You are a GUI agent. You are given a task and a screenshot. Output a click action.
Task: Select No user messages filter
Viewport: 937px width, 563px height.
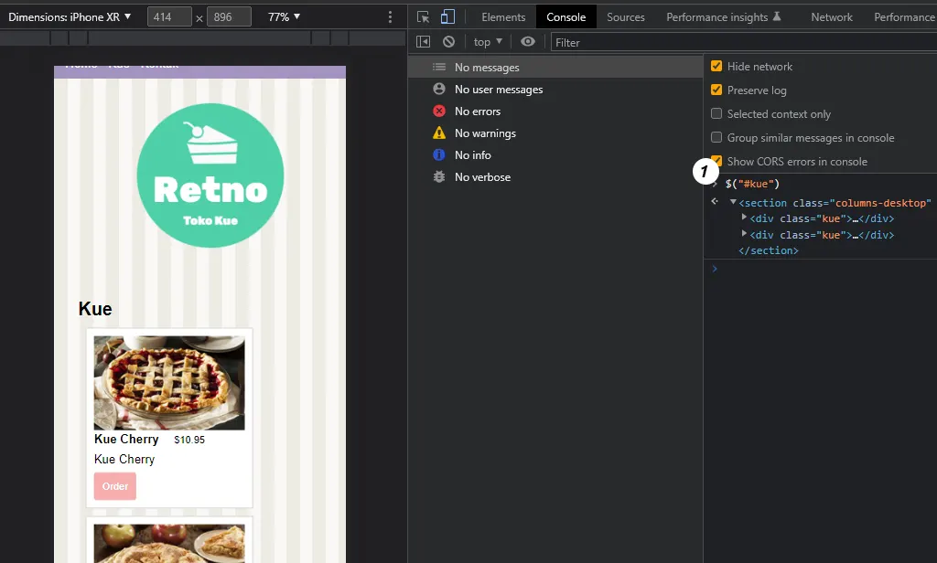coord(555,89)
